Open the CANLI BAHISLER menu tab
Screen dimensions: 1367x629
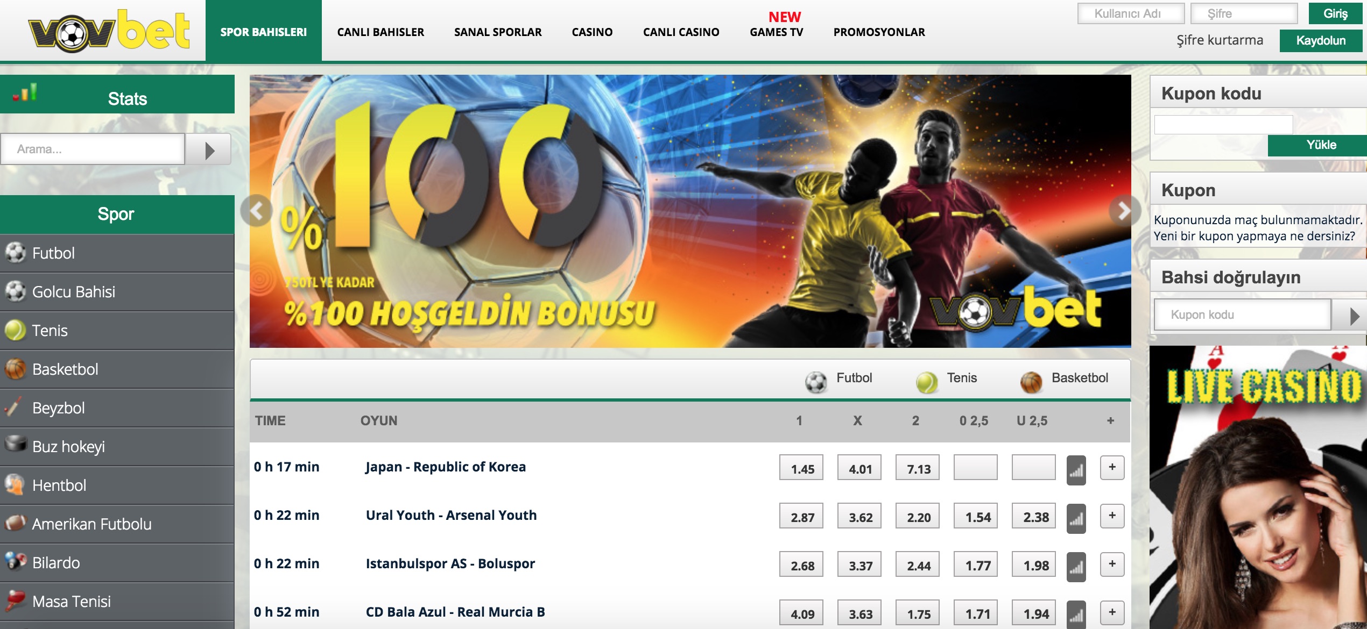coord(380,32)
